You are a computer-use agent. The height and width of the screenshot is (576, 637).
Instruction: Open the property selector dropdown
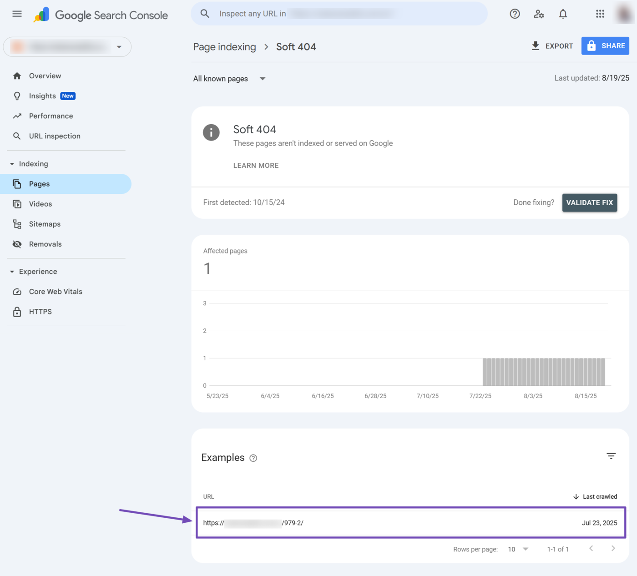67,47
